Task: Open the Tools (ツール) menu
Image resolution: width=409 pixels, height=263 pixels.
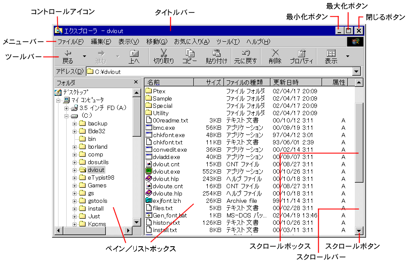Action: coord(228,42)
